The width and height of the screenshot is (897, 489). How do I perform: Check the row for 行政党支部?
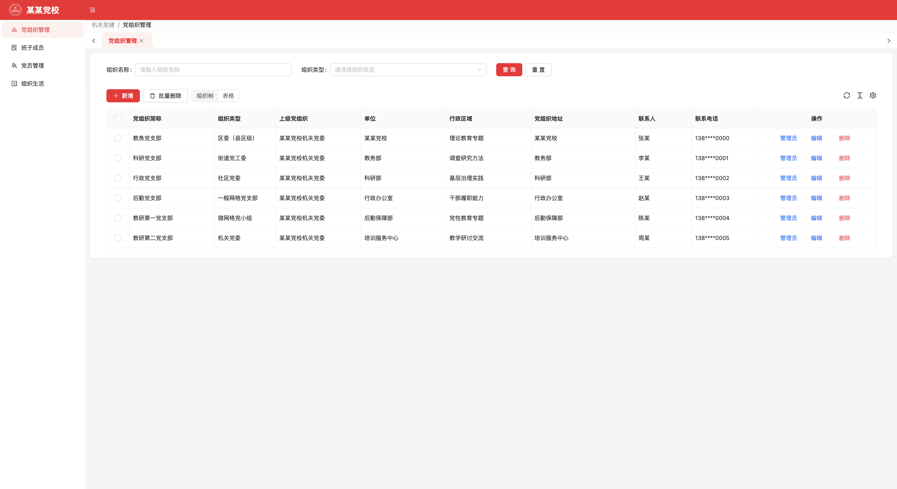click(118, 178)
